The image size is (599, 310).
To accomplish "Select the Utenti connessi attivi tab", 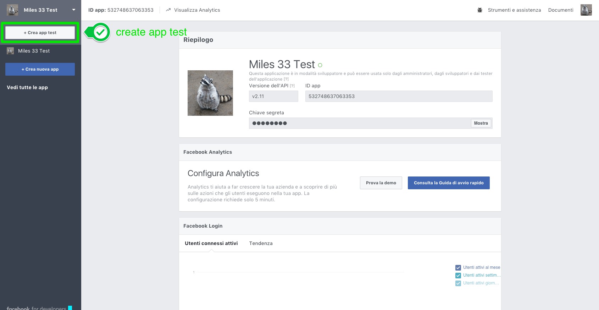I will pos(211,243).
